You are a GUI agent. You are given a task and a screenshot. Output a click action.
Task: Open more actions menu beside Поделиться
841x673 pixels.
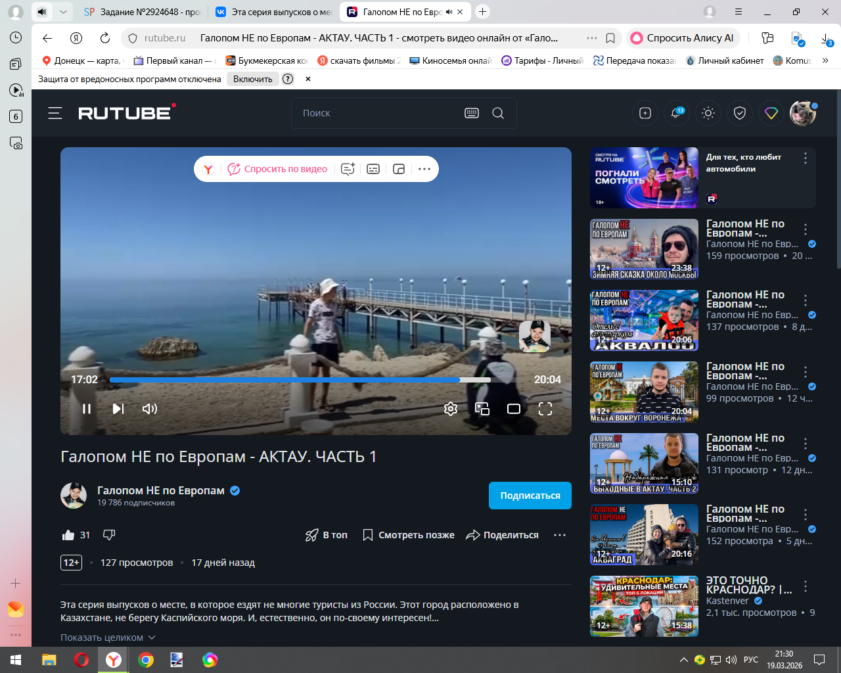[x=560, y=535]
